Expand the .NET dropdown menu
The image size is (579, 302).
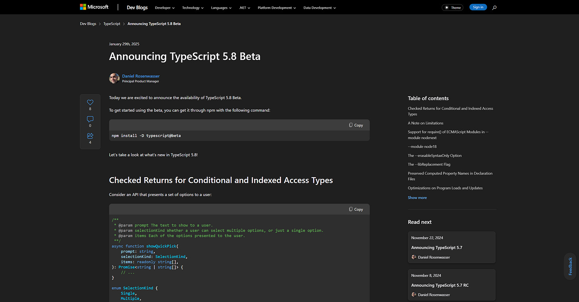point(245,8)
